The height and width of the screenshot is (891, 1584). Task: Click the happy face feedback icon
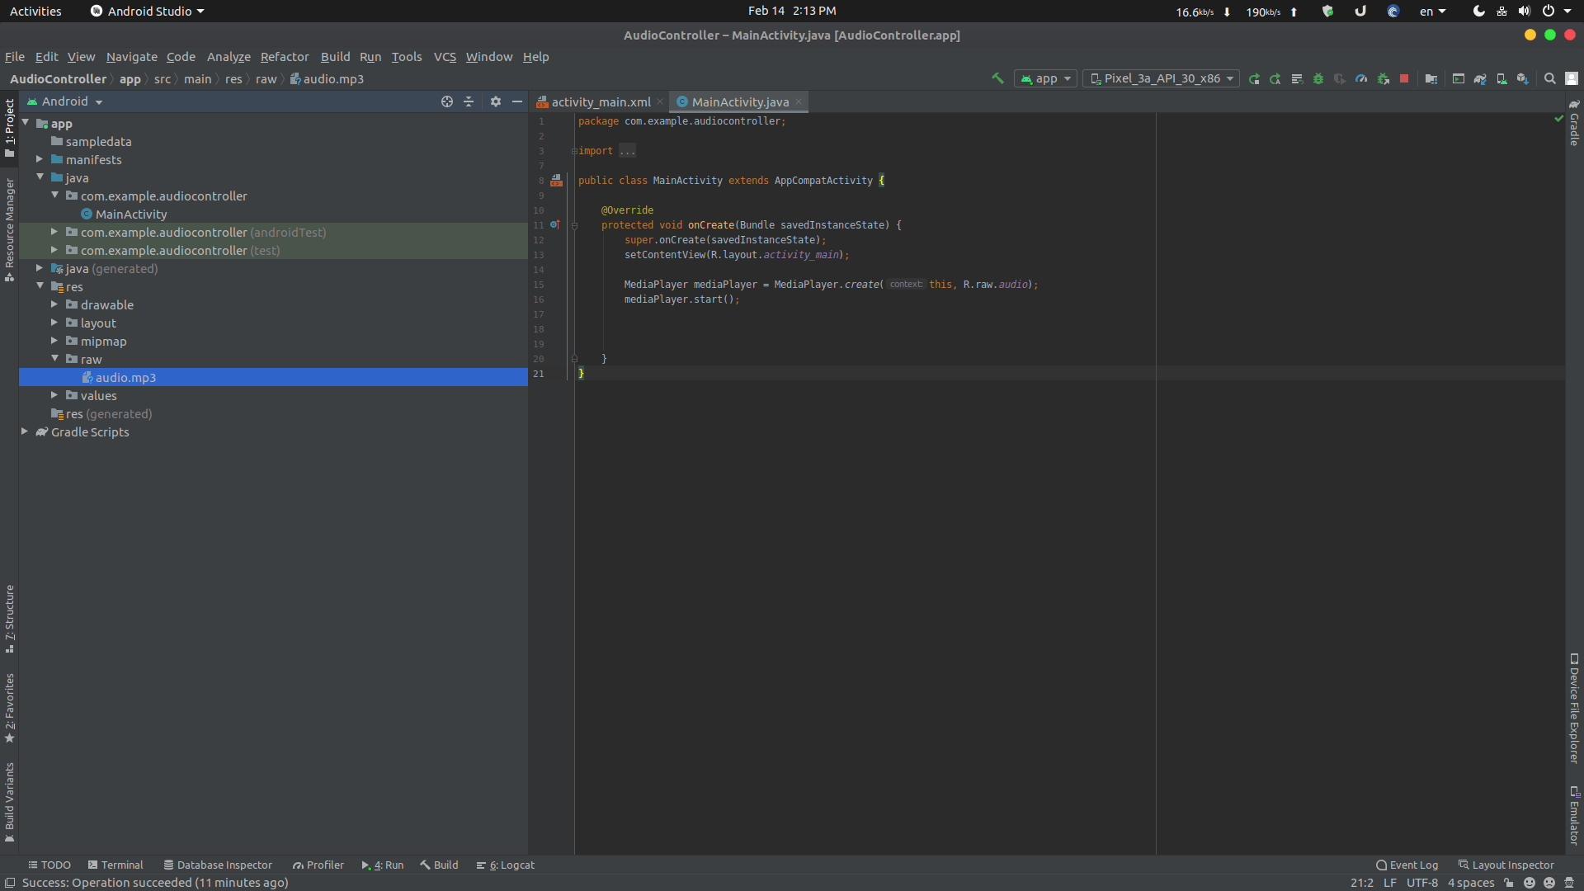coord(1530,883)
